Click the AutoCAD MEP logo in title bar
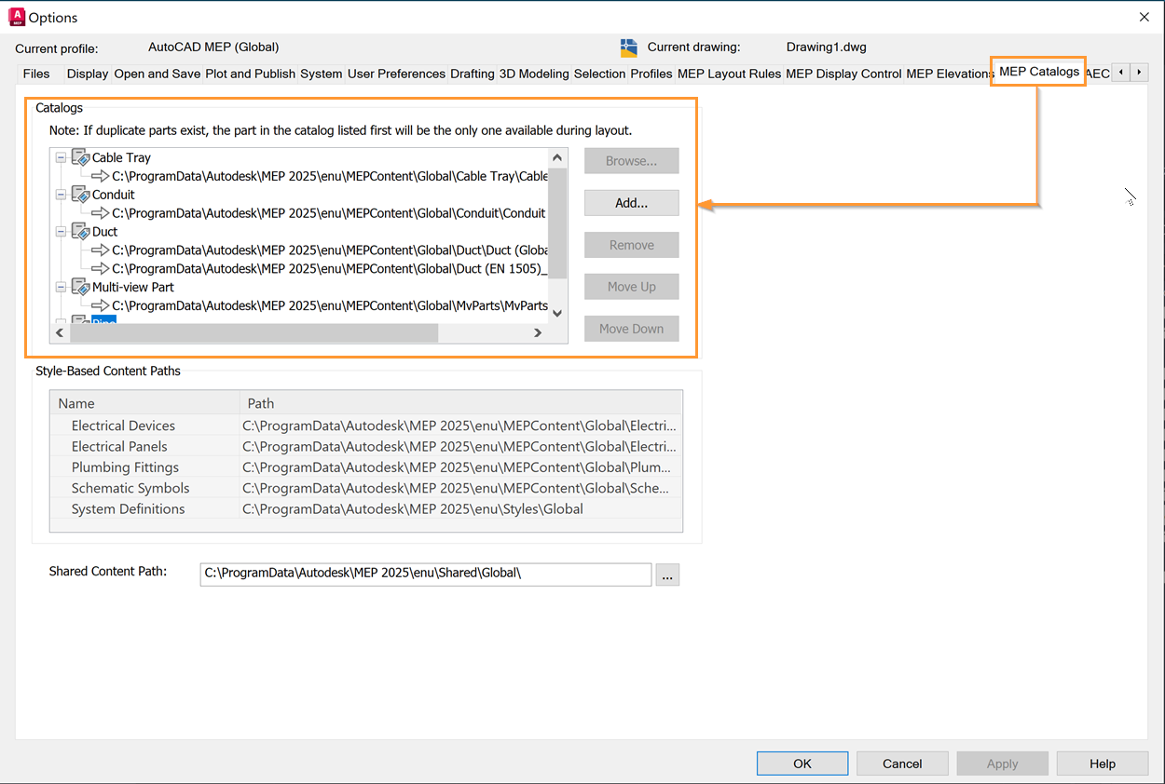 pyautogui.click(x=16, y=17)
